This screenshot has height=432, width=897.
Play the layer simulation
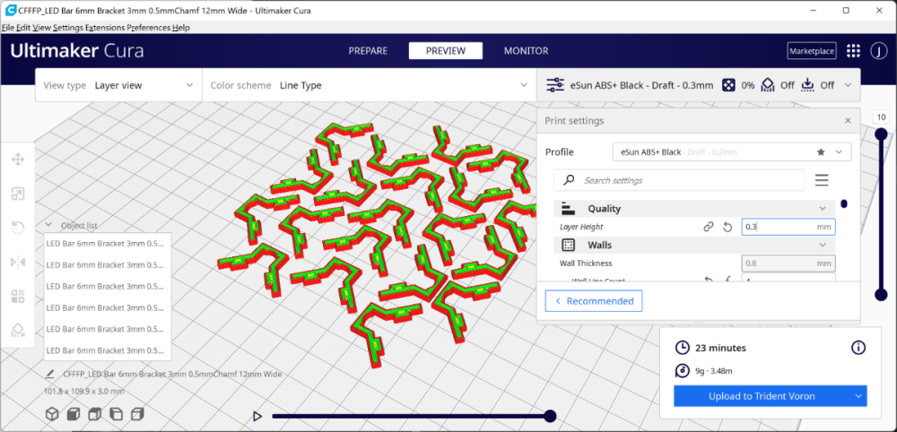pyautogui.click(x=257, y=416)
